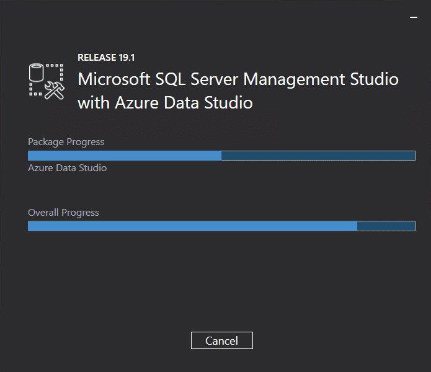Select the filled portion of Package Progress bar
431x372 pixels.
(125, 156)
